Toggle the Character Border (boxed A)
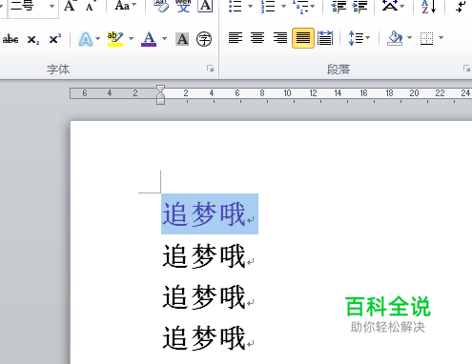The width and height of the screenshot is (472, 364). coord(205,6)
